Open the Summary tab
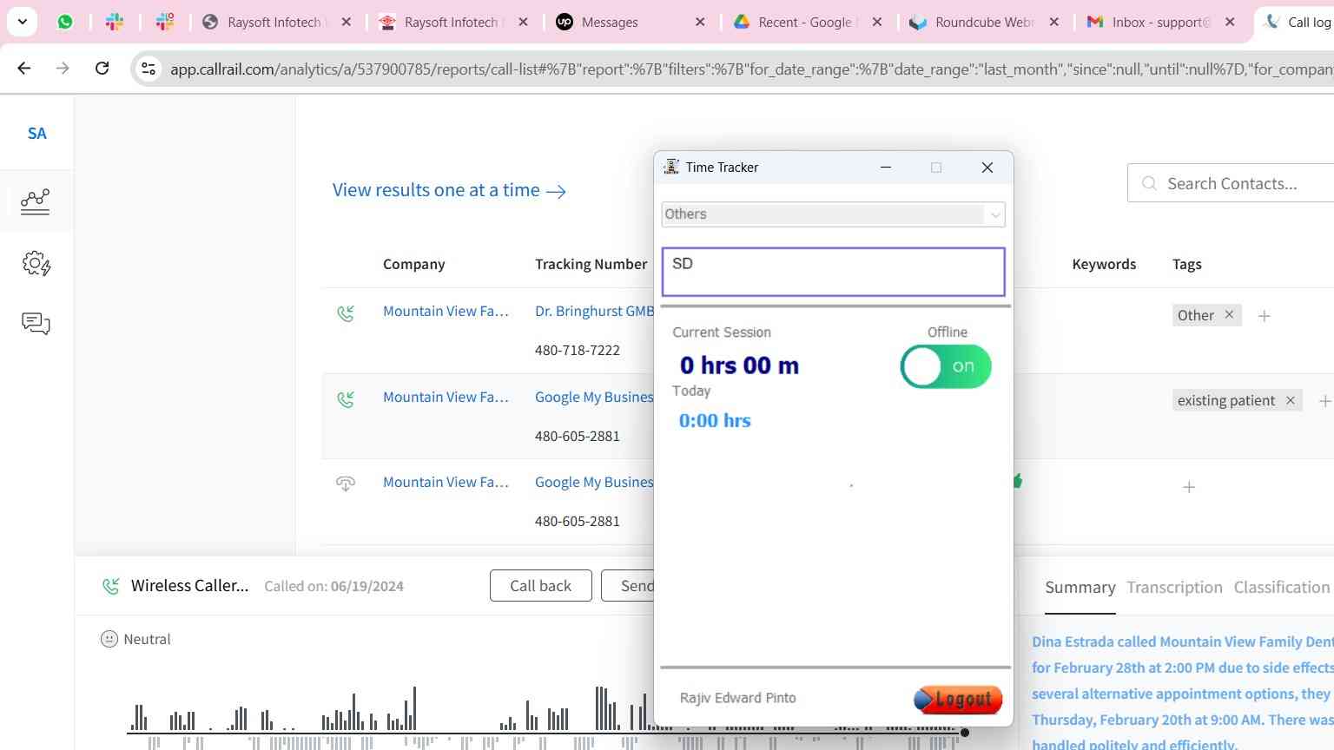Image resolution: width=1334 pixels, height=750 pixels. tap(1080, 588)
